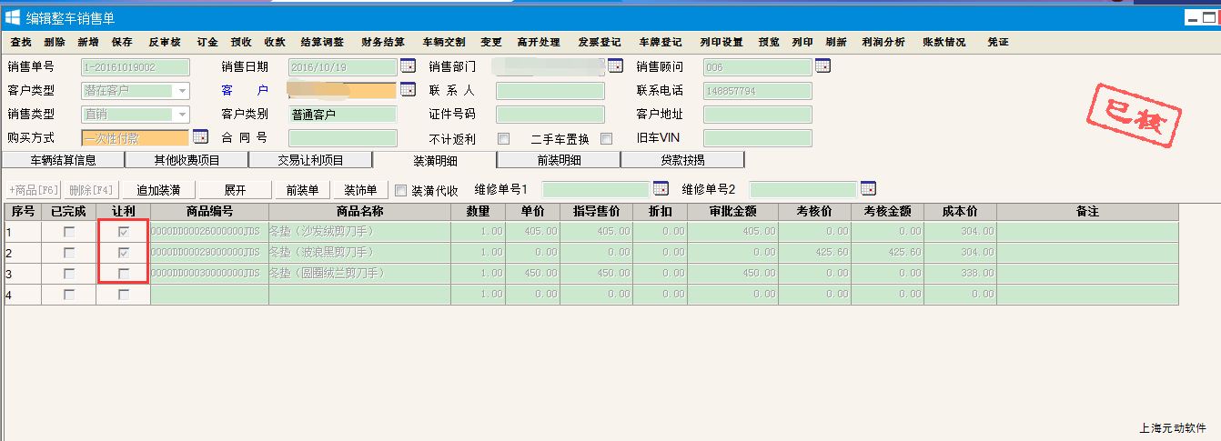Screen dimensions: 1221x441
Task: Click the 销售顾问 lookup icon
Action: [x=822, y=66]
